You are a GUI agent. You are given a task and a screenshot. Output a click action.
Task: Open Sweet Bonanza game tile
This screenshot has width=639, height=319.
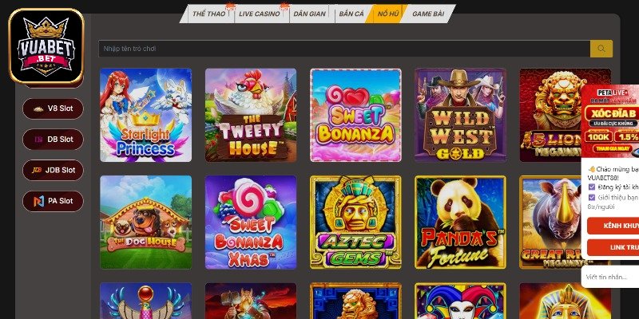[x=355, y=115]
